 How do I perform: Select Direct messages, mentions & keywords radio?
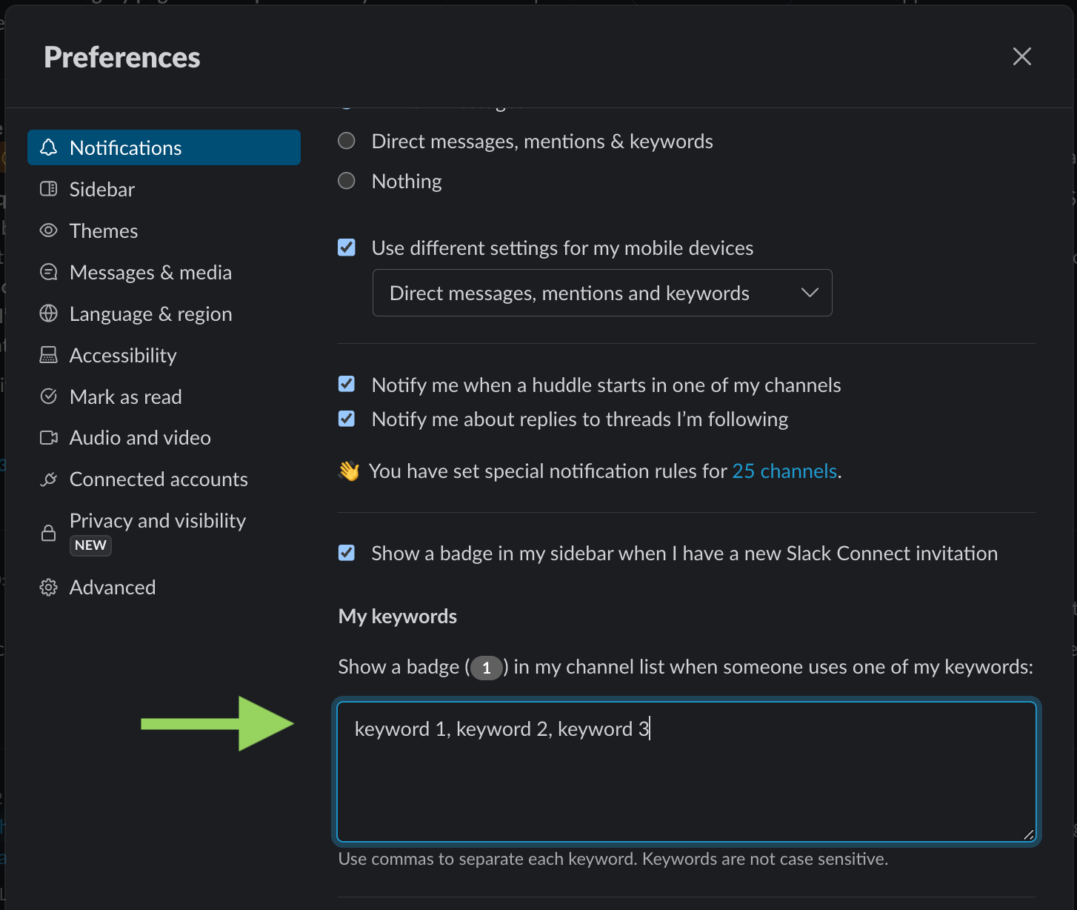click(x=347, y=141)
